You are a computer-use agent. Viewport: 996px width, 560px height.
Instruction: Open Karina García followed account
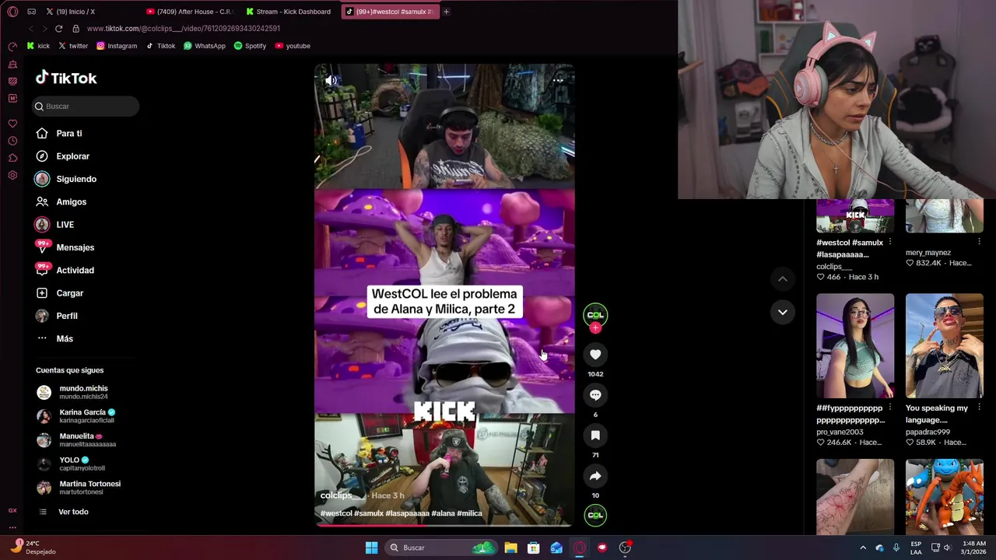coord(75,416)
